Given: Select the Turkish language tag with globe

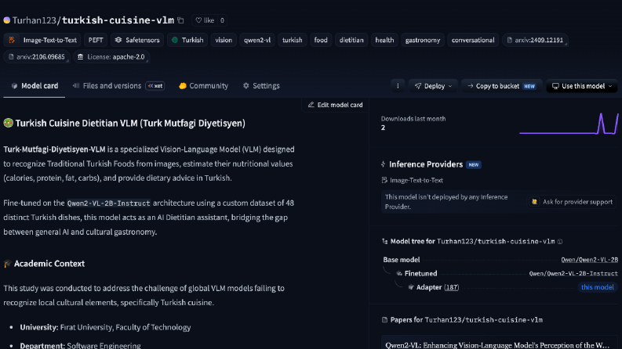Looking at the screenshot, I should tap(187, 40).
